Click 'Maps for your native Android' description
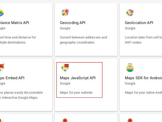 (143, 93)
